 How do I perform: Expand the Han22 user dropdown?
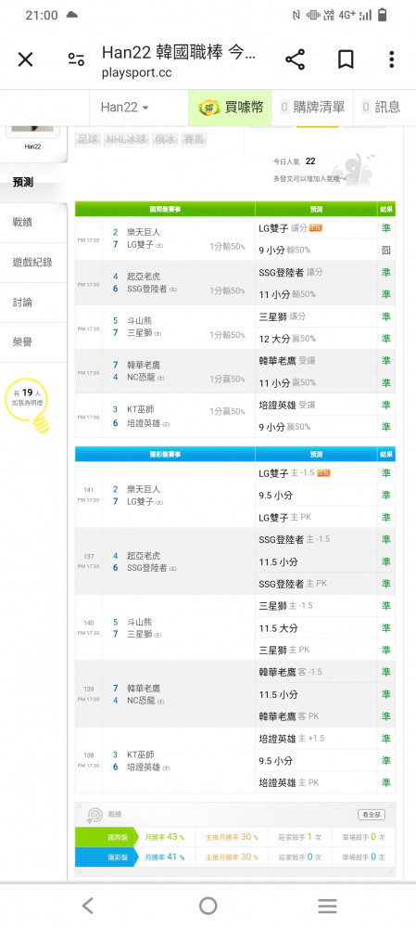(x=125, y=107)
